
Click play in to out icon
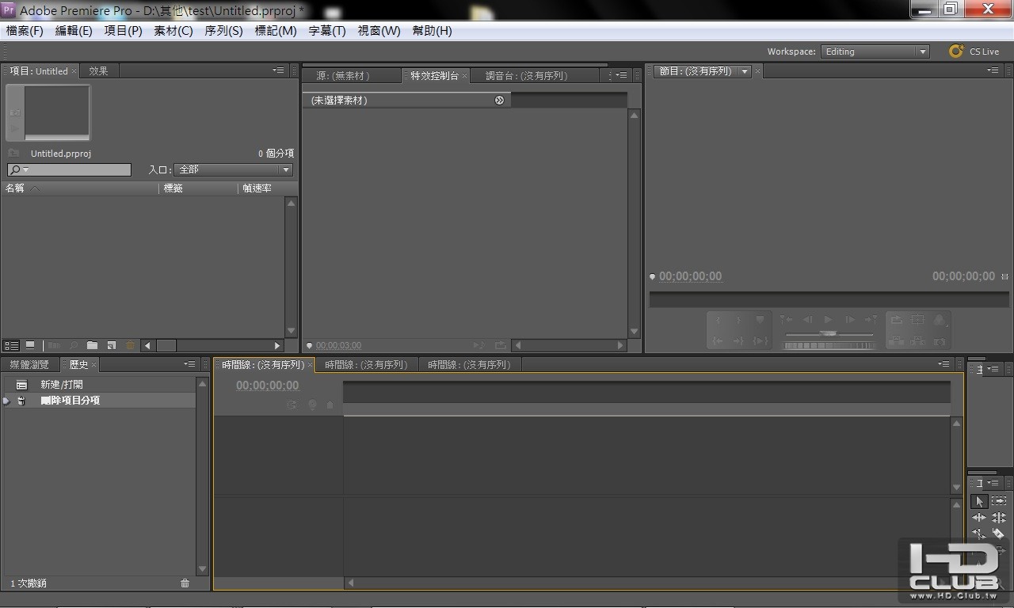pos(760,341)
